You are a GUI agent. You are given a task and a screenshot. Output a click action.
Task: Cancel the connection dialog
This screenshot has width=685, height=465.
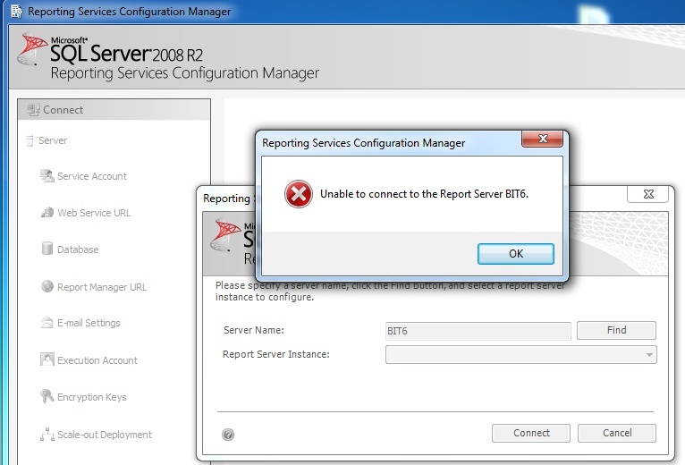(617, 433)
